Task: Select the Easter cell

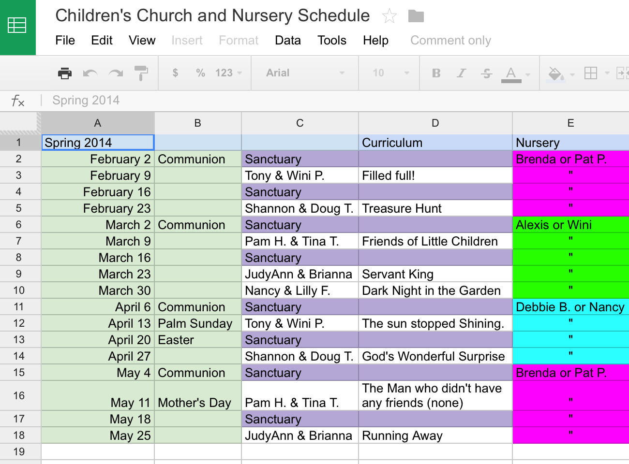Action: tap(198, 340)
